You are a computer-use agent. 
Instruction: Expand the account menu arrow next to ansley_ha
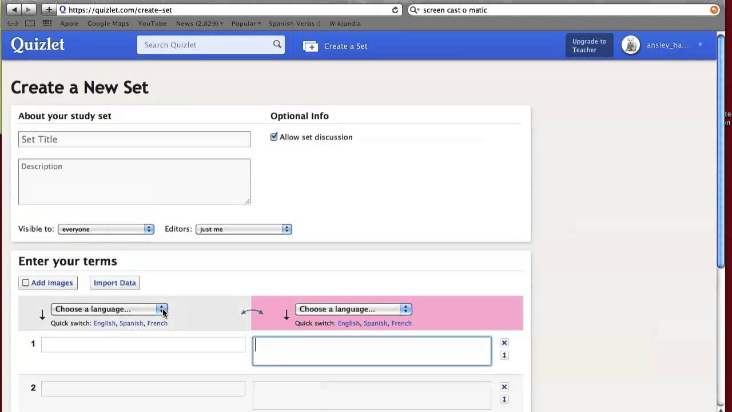700,45
